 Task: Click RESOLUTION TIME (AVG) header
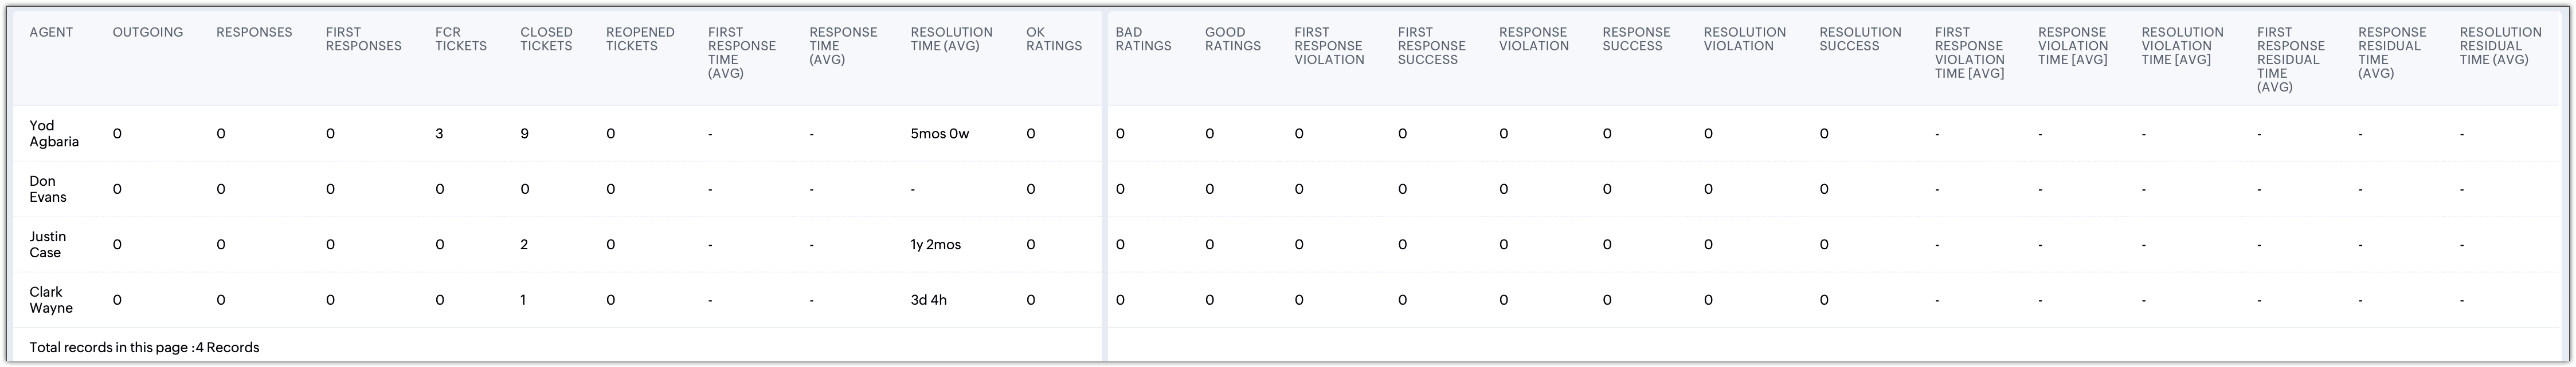[x=951, y=39]
